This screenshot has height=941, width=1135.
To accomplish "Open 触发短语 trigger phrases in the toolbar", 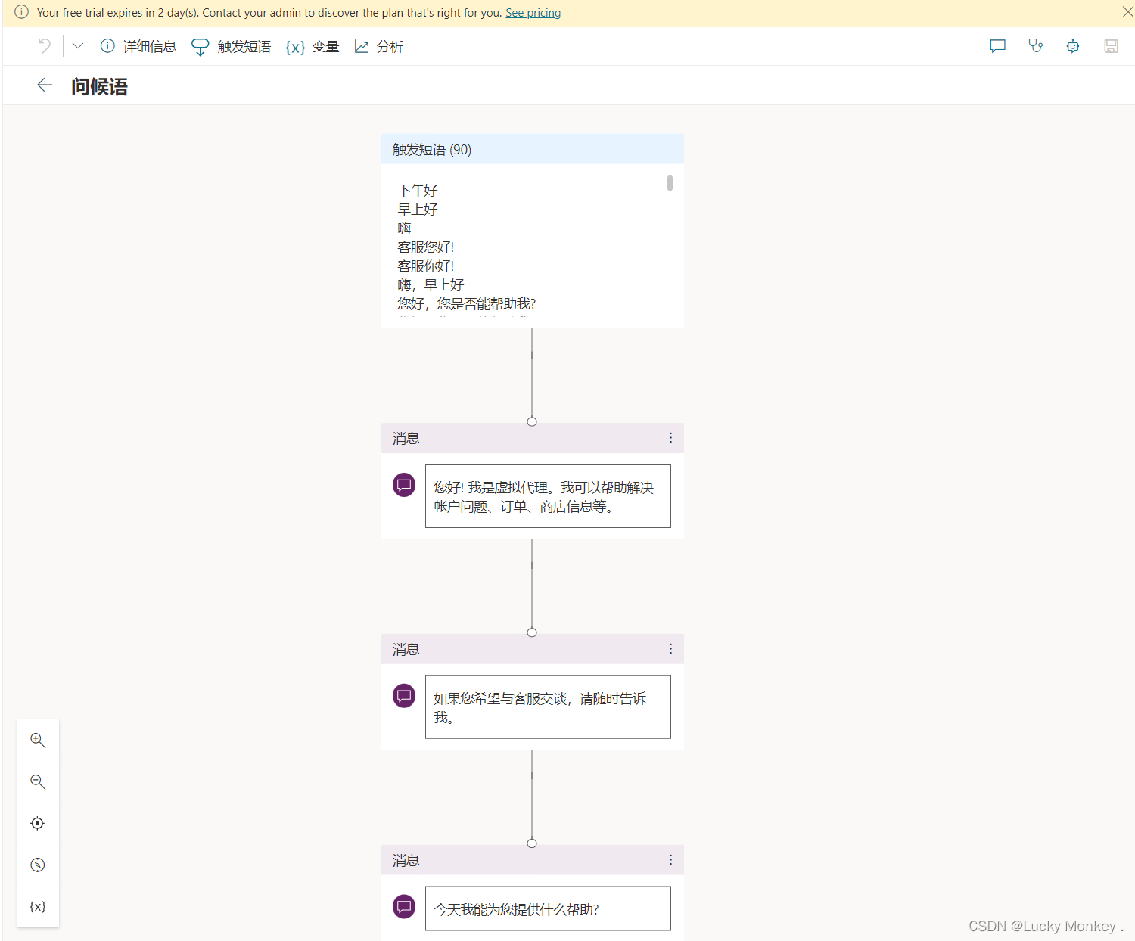I will (231, 47).
